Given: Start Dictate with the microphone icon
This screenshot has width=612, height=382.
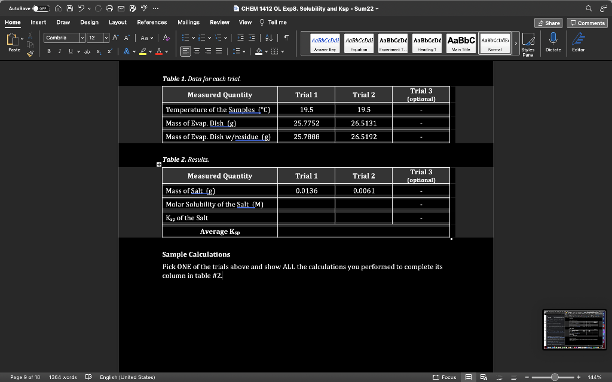Looking at the screenshot, I should (553, 42).
